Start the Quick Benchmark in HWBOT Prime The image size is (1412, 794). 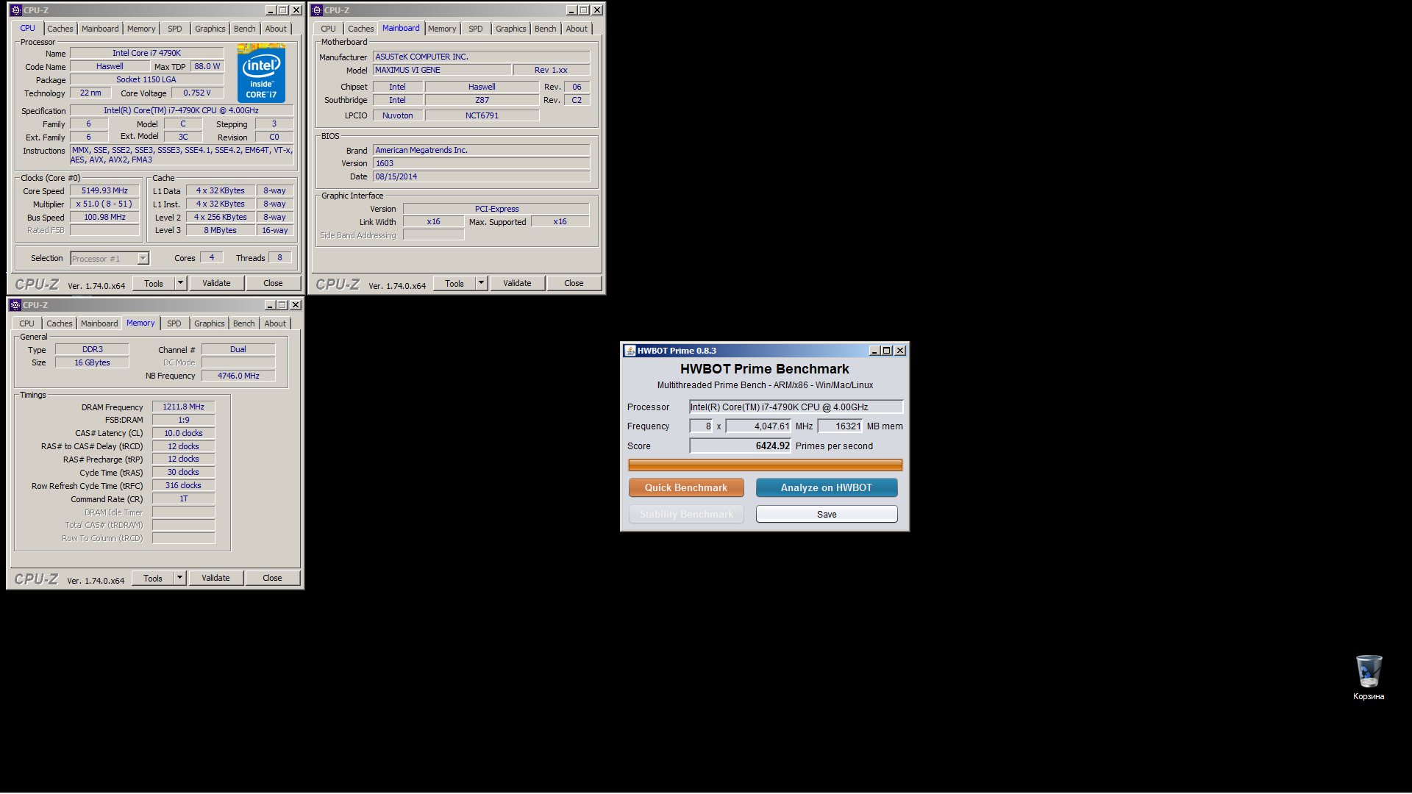[686, 487]
